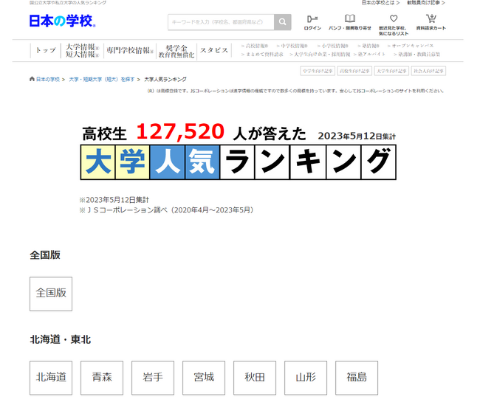Click the オープンキャンパス link in header
The image size is (480, 405).
(x=412, y=46)
